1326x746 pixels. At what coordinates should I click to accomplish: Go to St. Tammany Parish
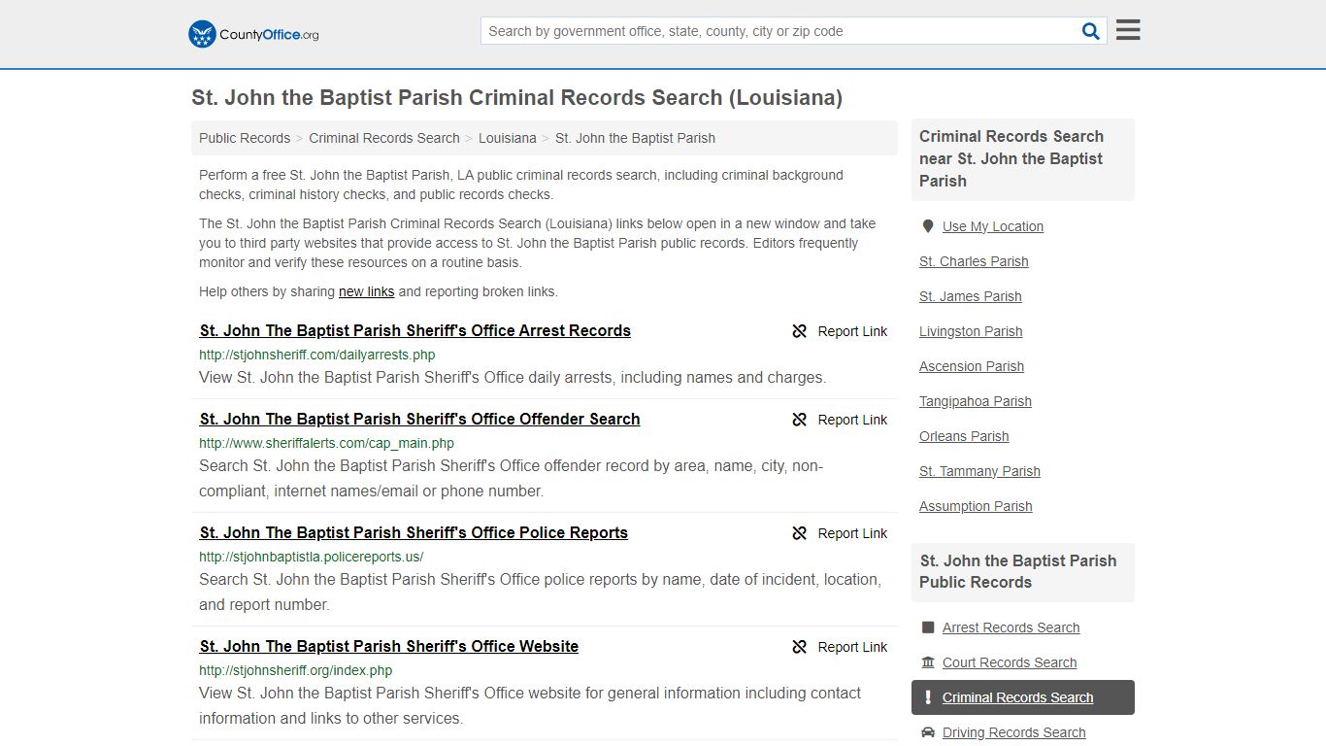(x=979, y=471)
